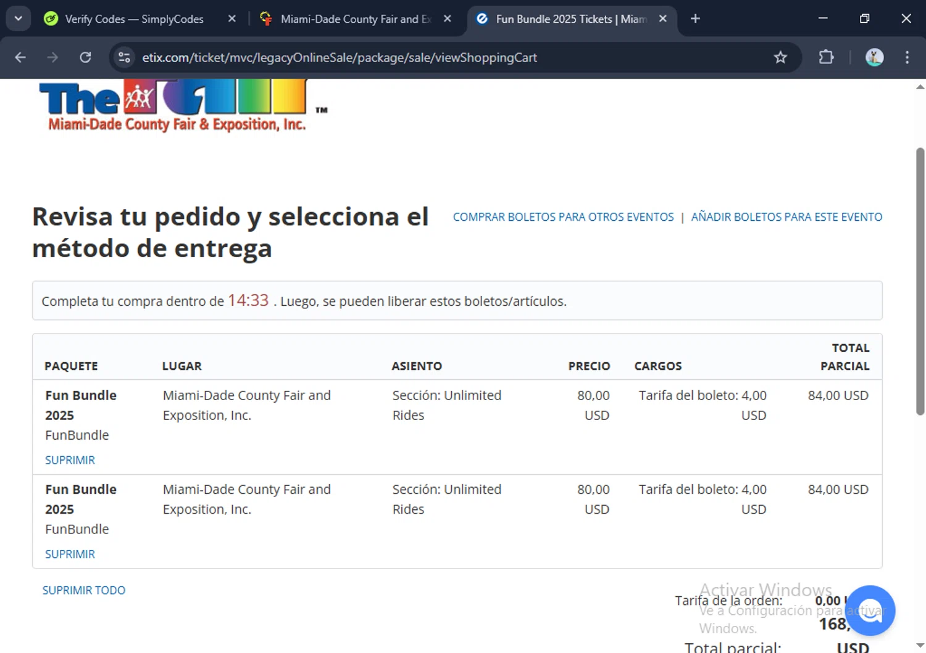This screenshot has height=653, width=926.
Task: Click the ASIENTO column header
Action: 417,366
